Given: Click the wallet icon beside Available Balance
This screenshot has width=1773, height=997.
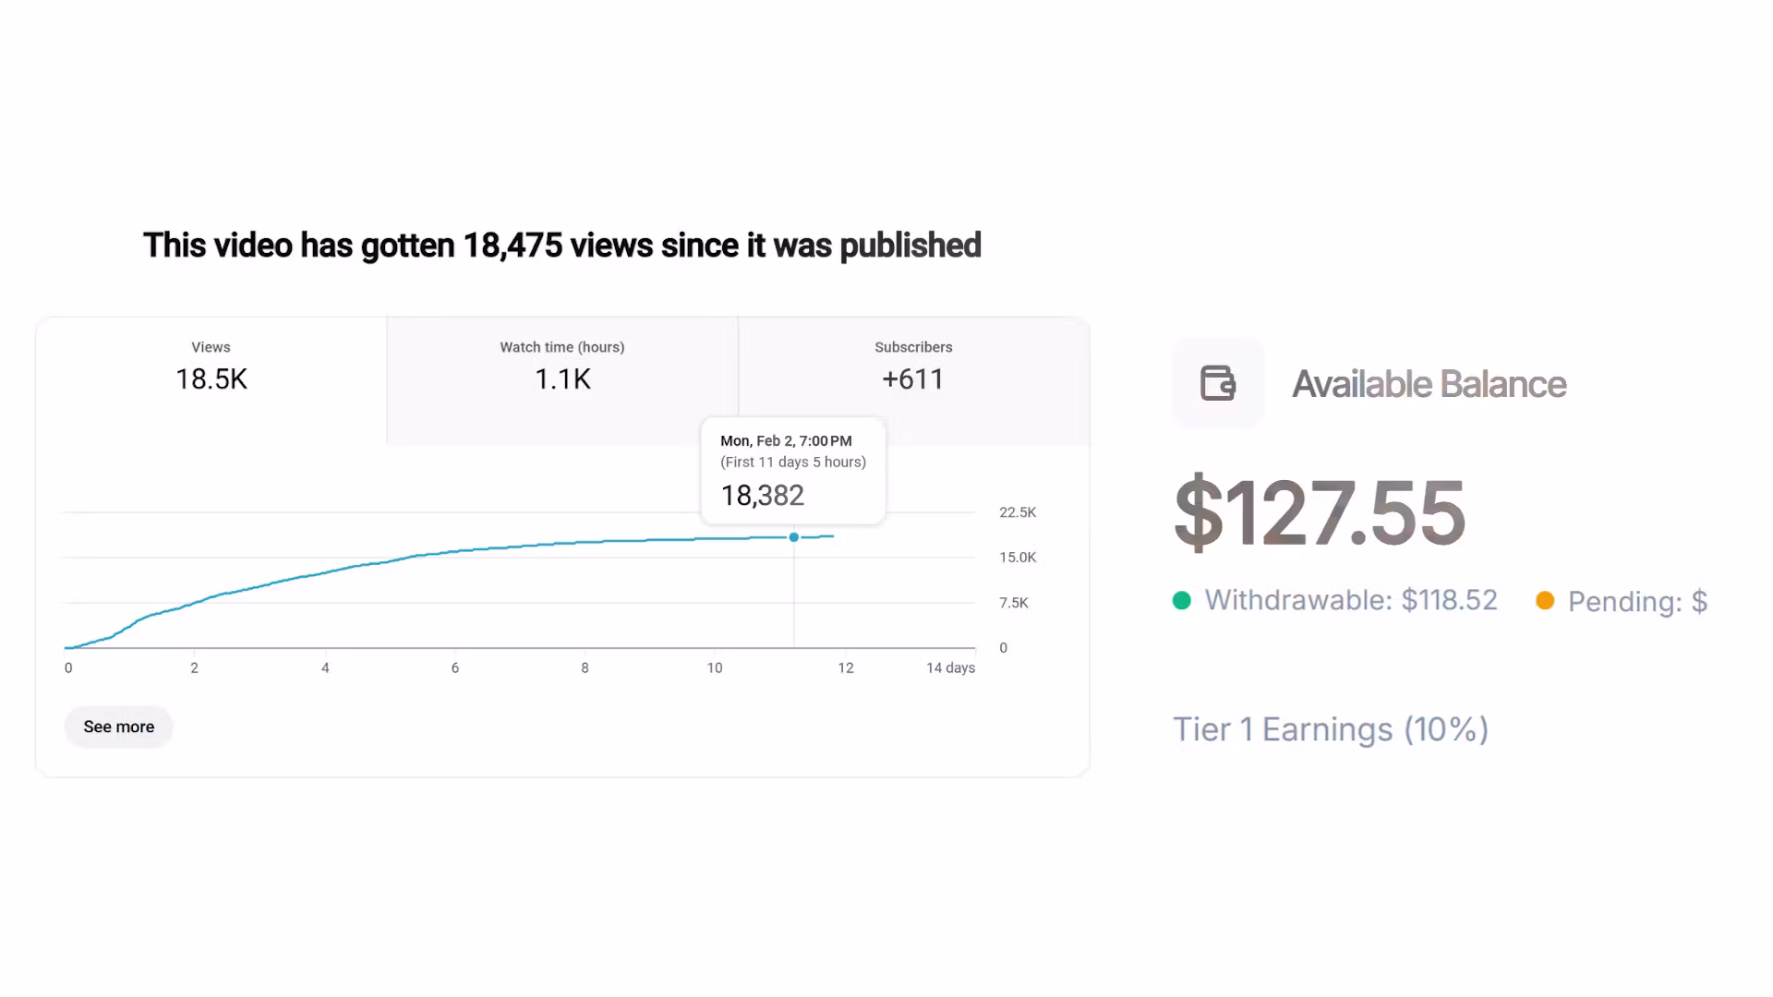Looking at the screenshot, I should point(1218,383).
